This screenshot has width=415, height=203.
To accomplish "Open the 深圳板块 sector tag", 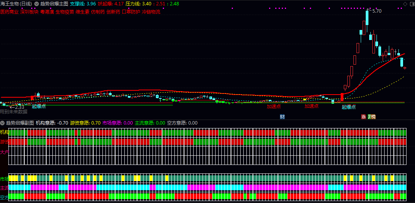I will 29,12.
